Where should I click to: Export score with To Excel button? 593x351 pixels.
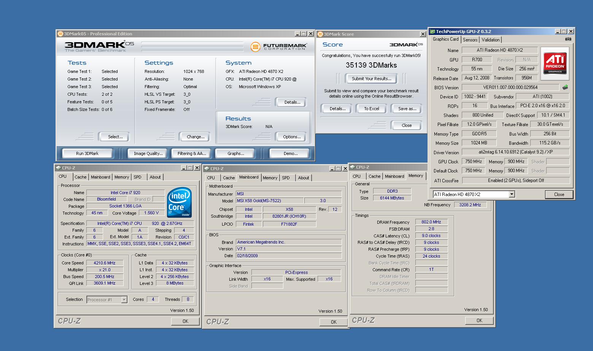[371, 109]
